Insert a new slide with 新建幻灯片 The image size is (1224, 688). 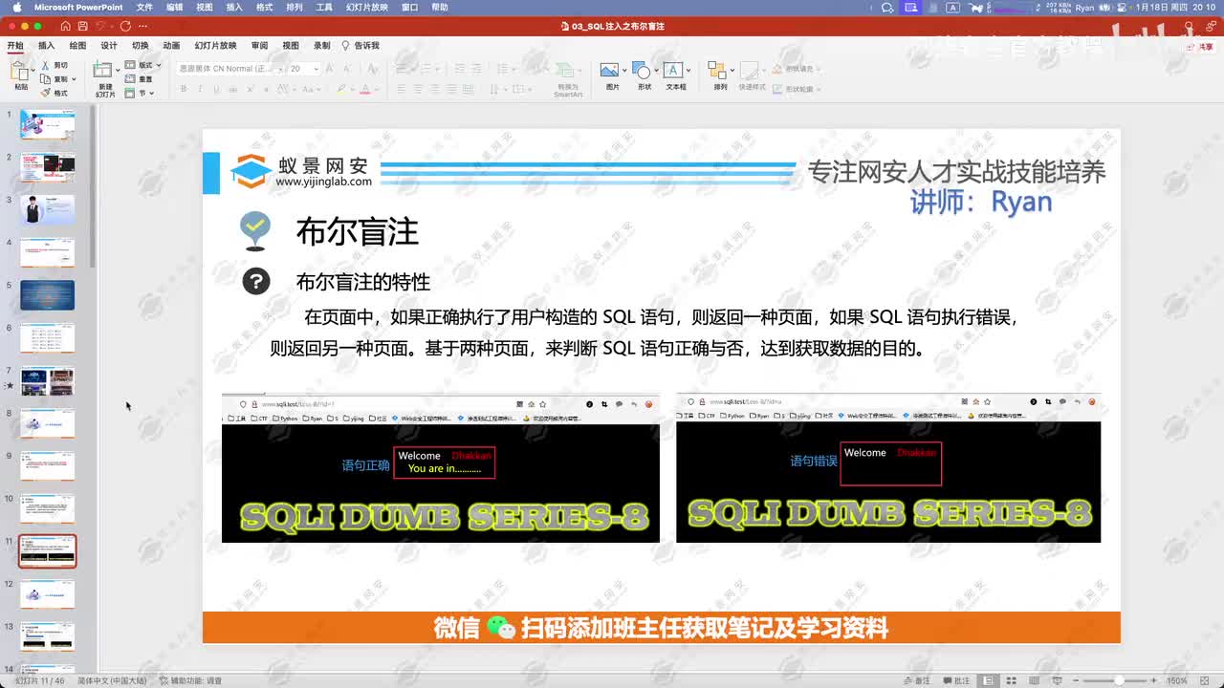104,79
